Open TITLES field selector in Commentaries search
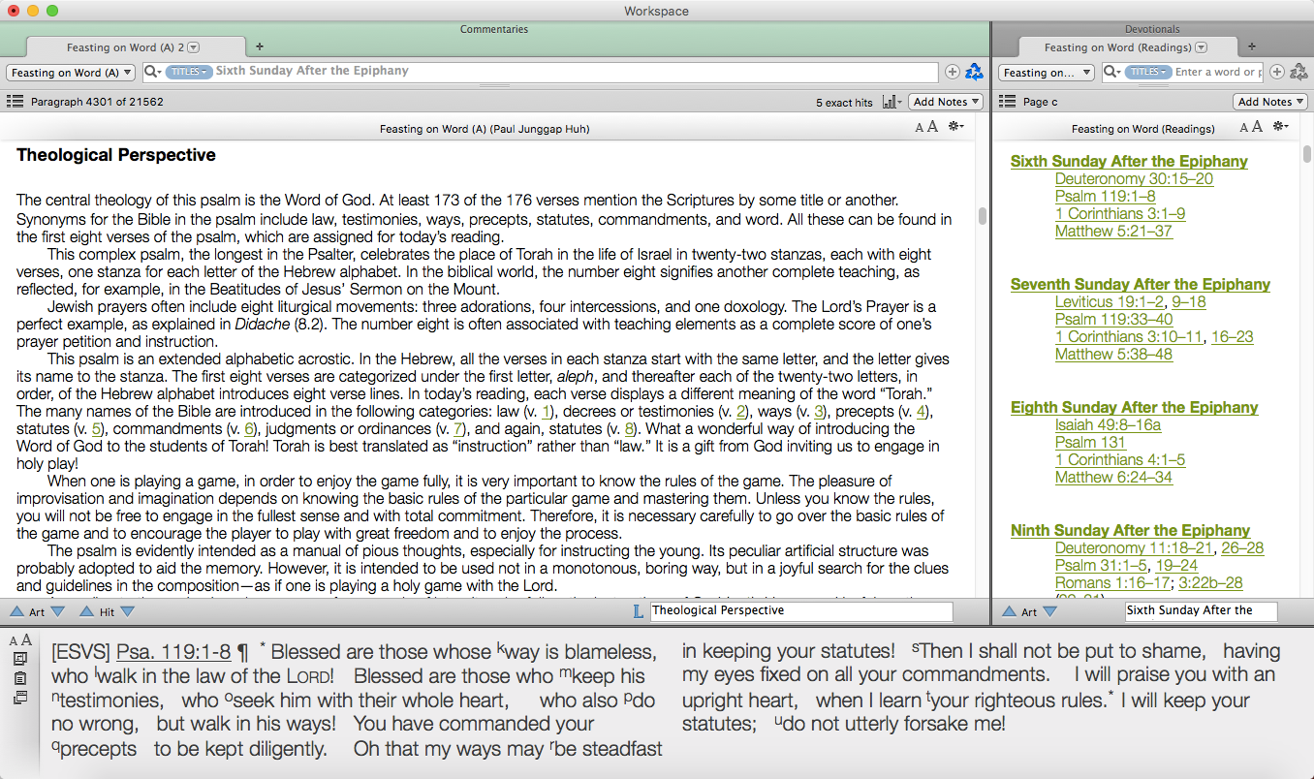 pyautogui.click(x=189, y=72)
